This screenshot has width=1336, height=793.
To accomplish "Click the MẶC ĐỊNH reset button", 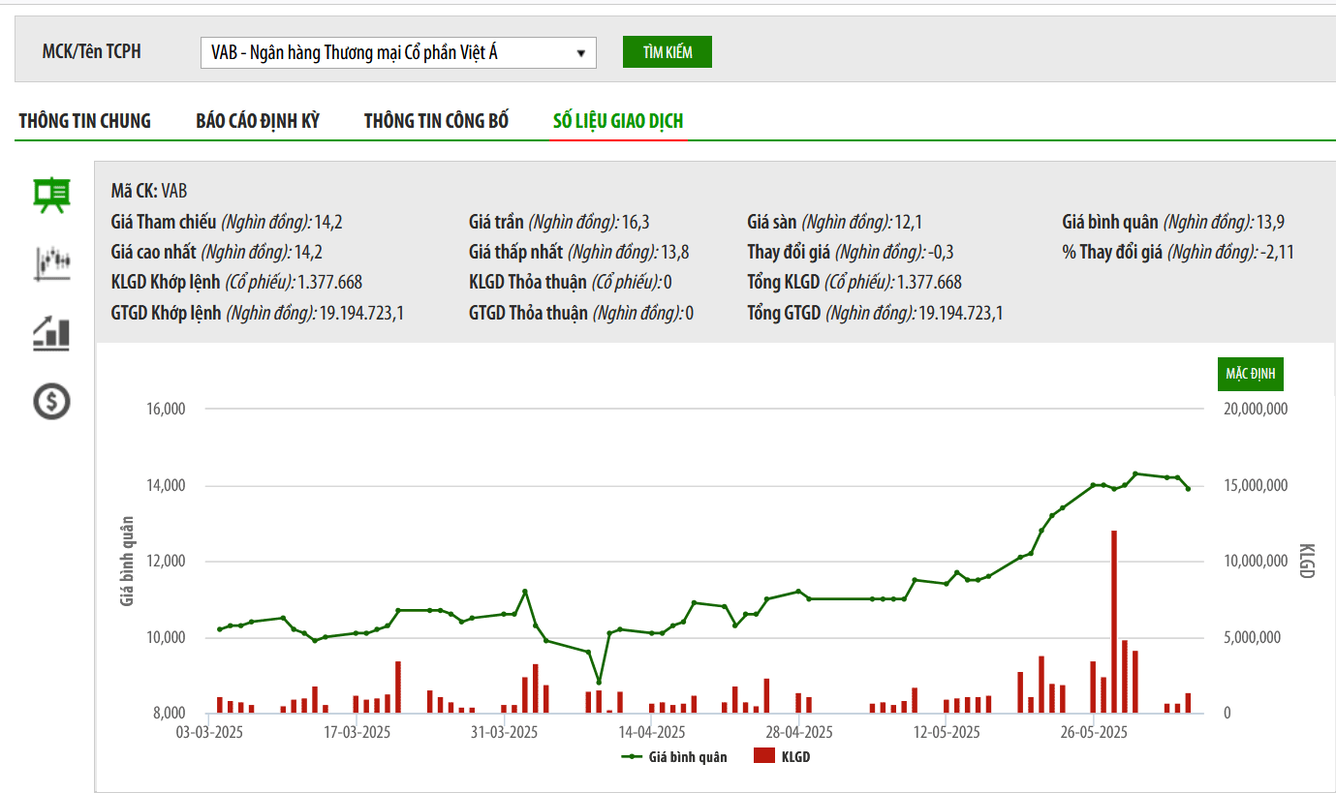I will (1250, 374).
